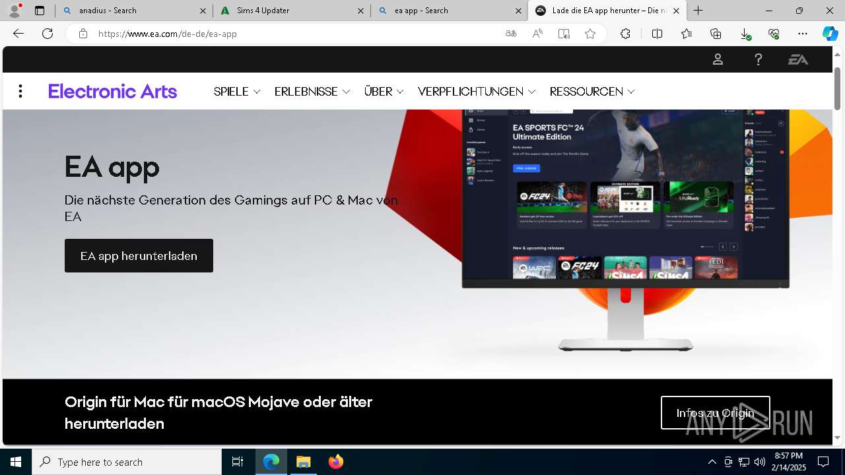Screen dimensions: 845x475
Task: Show hidden tray icons chevron
Action: [x=712, y=462]
